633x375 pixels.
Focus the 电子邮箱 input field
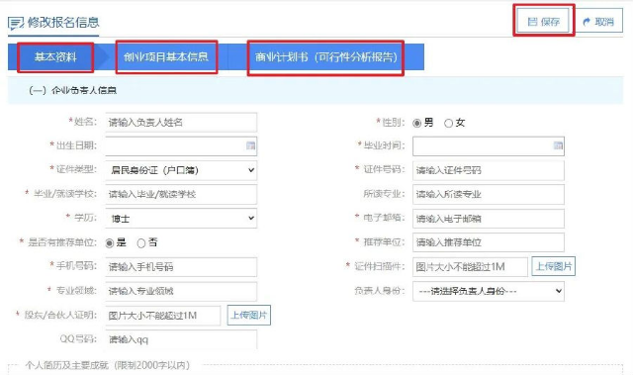pyautogui.click(x=489, y=219)
